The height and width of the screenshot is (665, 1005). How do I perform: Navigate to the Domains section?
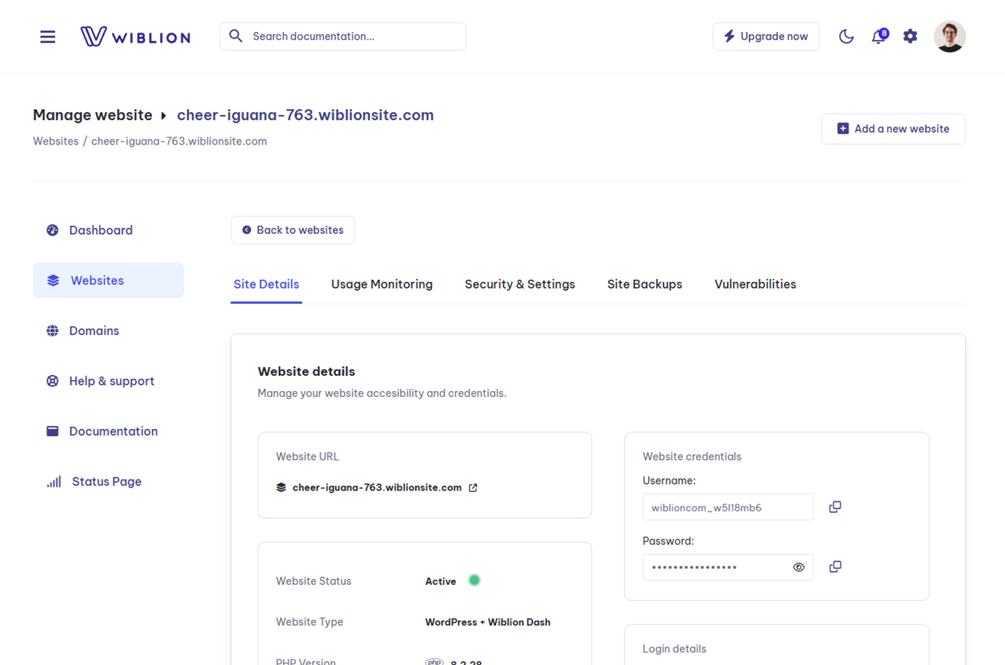point(94,331)
